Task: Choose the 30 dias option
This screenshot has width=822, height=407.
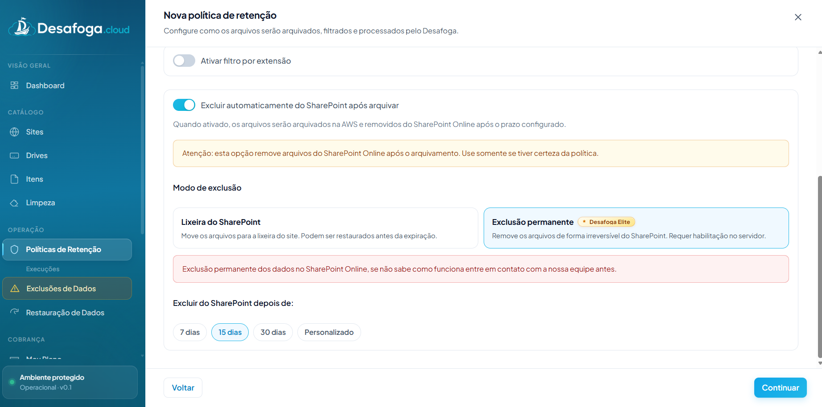Action: pos(273,332)
